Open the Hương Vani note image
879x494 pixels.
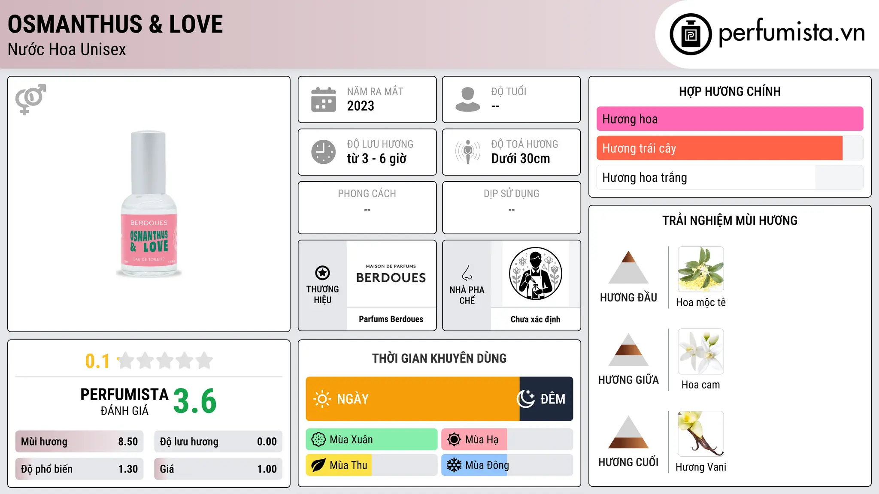click(701, 434)
